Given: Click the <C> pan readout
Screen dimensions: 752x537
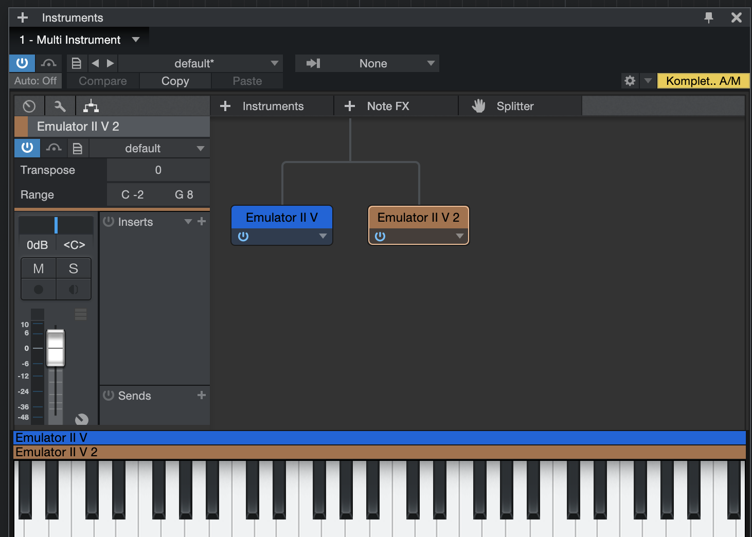Looking at the screenshot, I should (75, 245).
